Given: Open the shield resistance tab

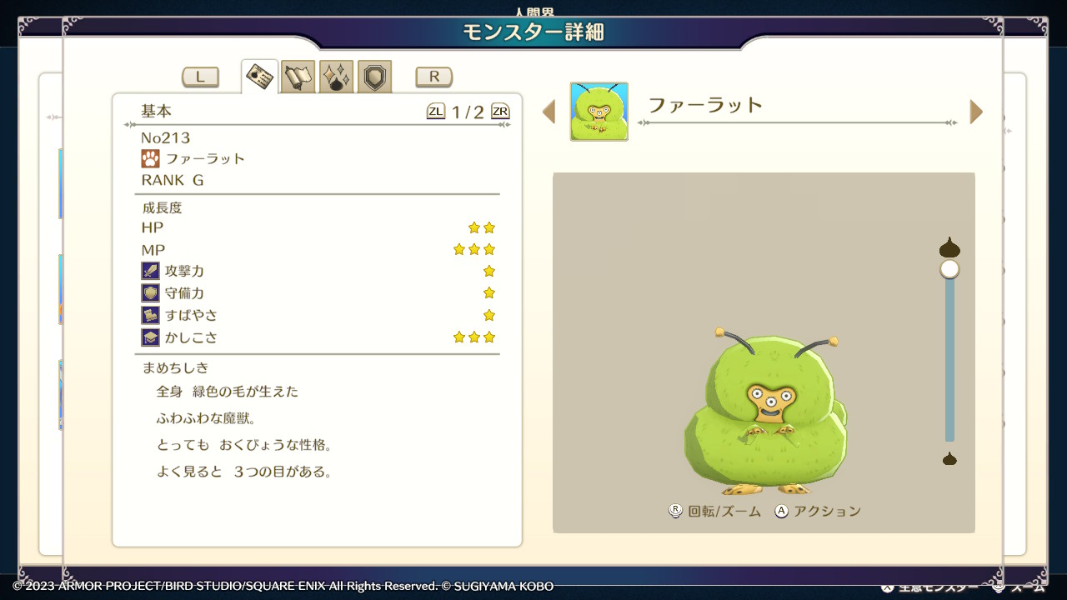Looking at the screenshot, I should click(374, 77).
